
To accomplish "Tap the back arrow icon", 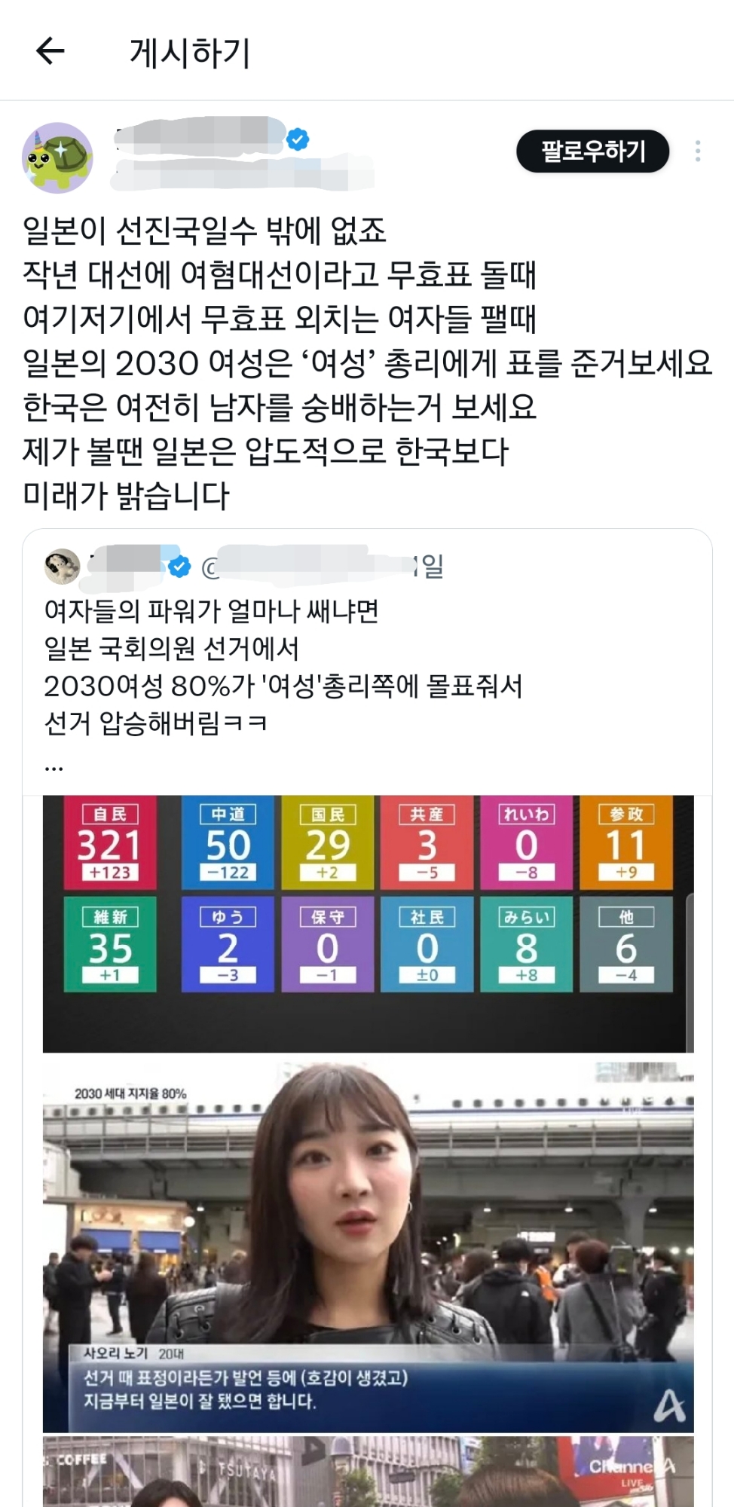I will point(50,51).
